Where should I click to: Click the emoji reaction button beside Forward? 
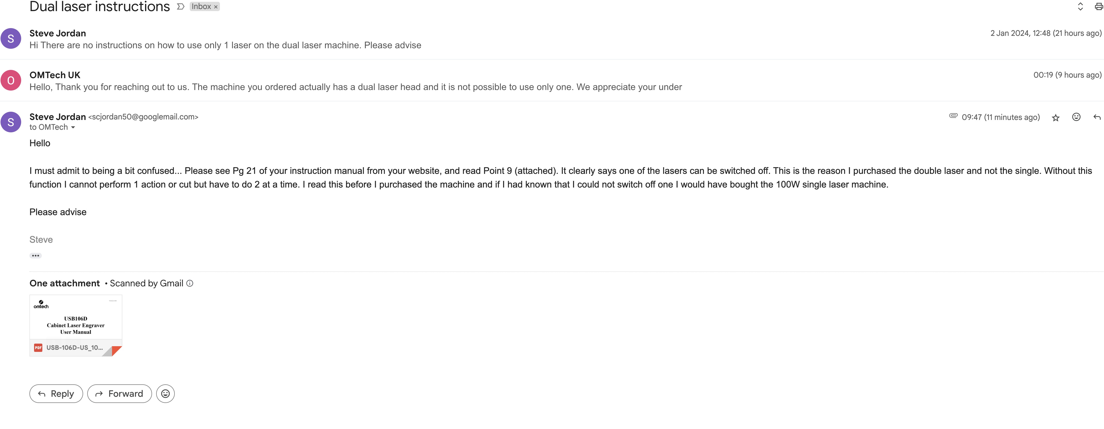pos(165,393)
